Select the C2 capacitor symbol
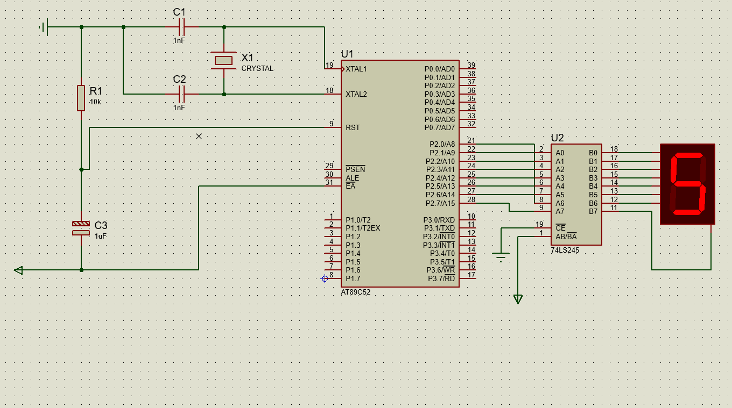Screen dimensions: 732x408 pyautogui.click(x=181, y=94)
